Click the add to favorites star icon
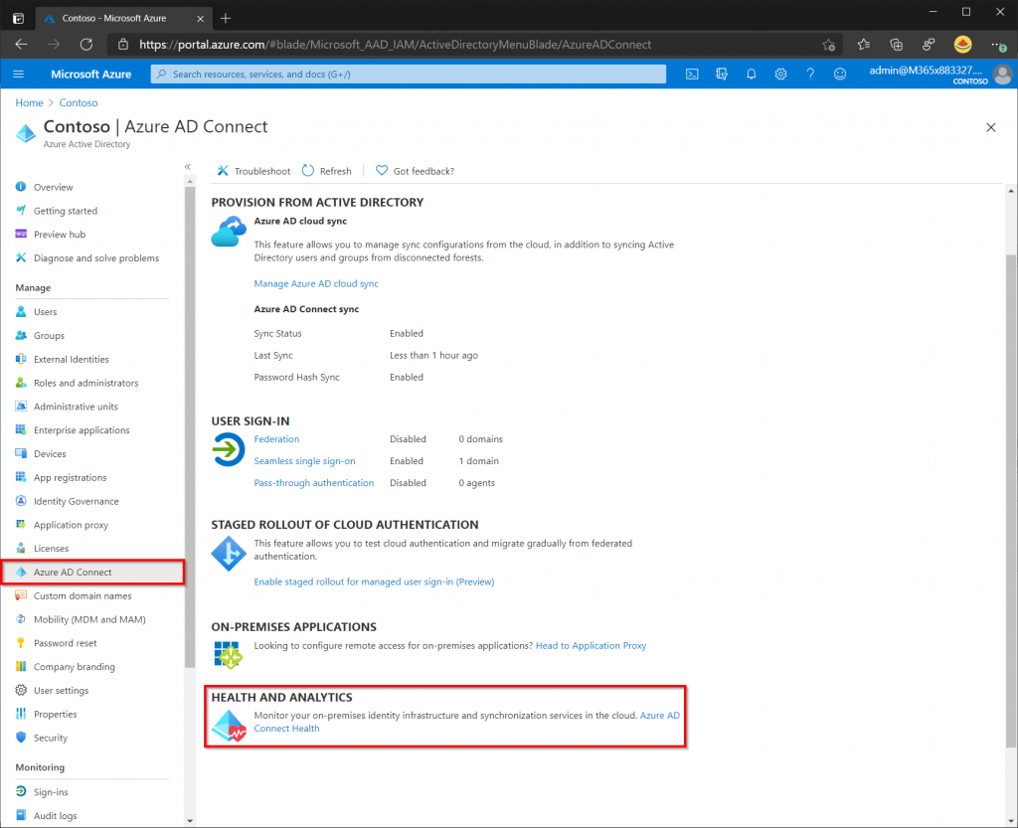 tap(828, 44)
